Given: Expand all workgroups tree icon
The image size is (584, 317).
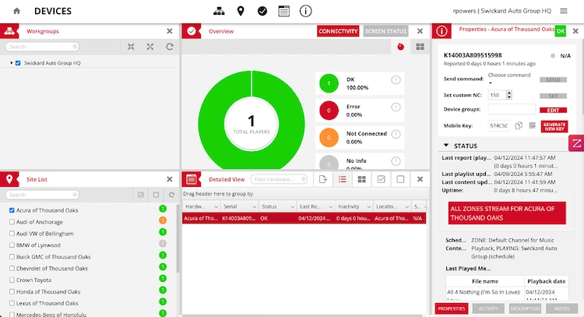Looking at the screenshot, I should click(150, 47).
